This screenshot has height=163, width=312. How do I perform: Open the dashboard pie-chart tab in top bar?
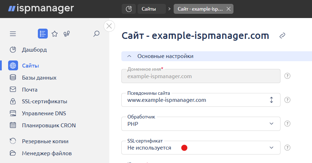pyautogui.click(x=129, y=9)
